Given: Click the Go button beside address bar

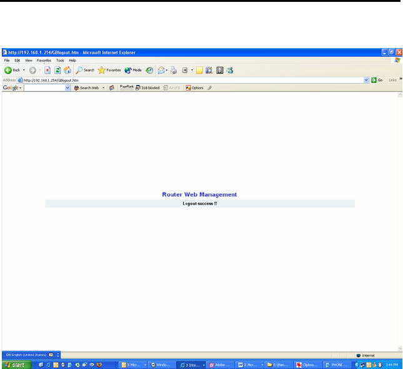Looking at the screenshot, I should [377, 80].
